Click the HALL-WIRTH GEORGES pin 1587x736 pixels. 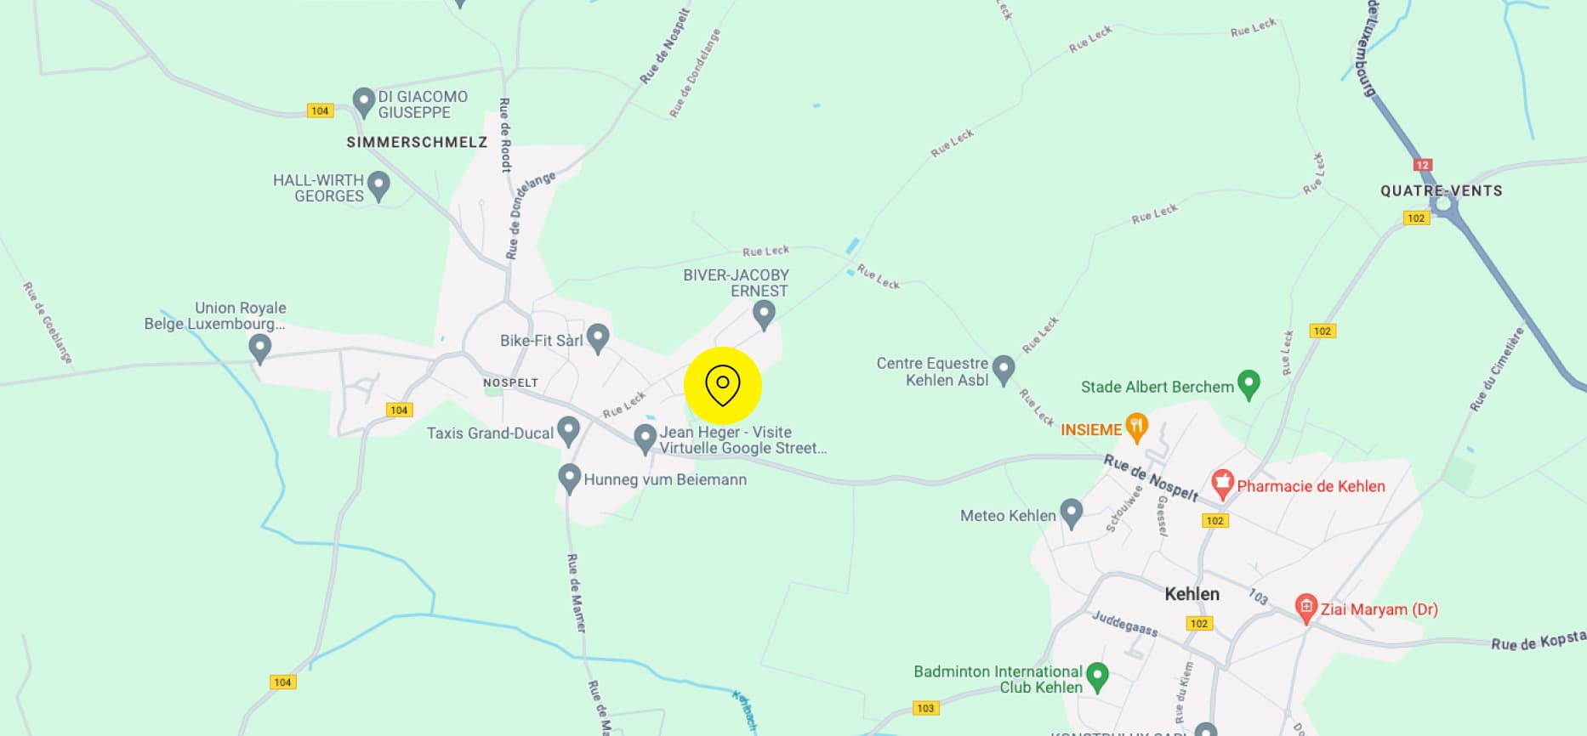tap(378, 186)
